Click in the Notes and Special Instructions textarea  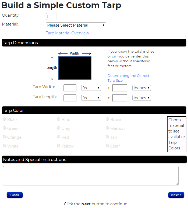91,175
